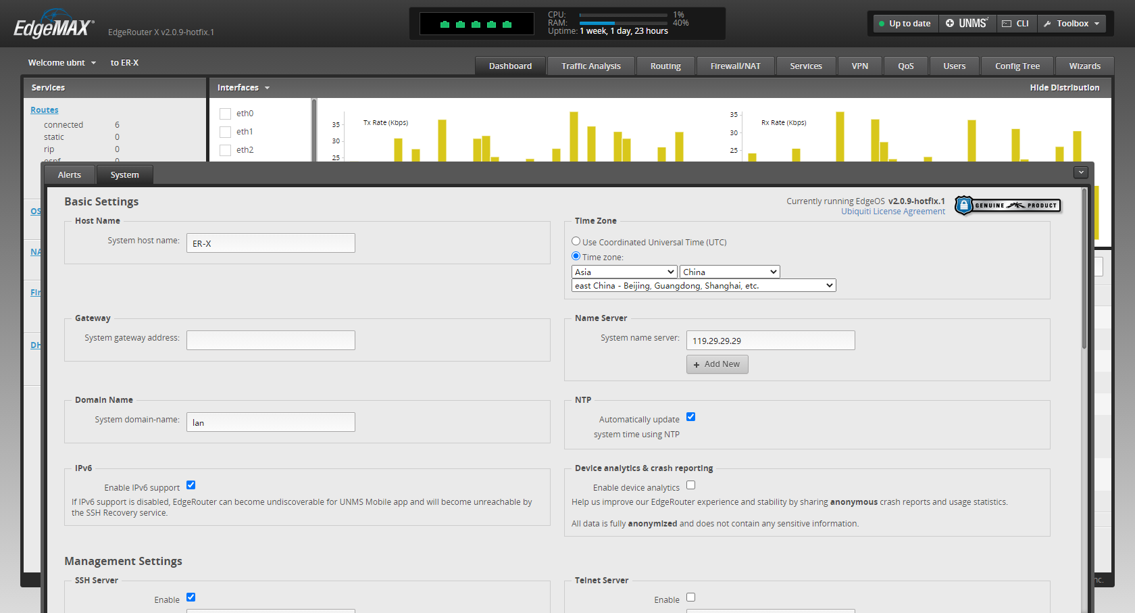Click the plus Add New name server button
The height and width of the screenshot is (613, 1135).
point(717,364)
